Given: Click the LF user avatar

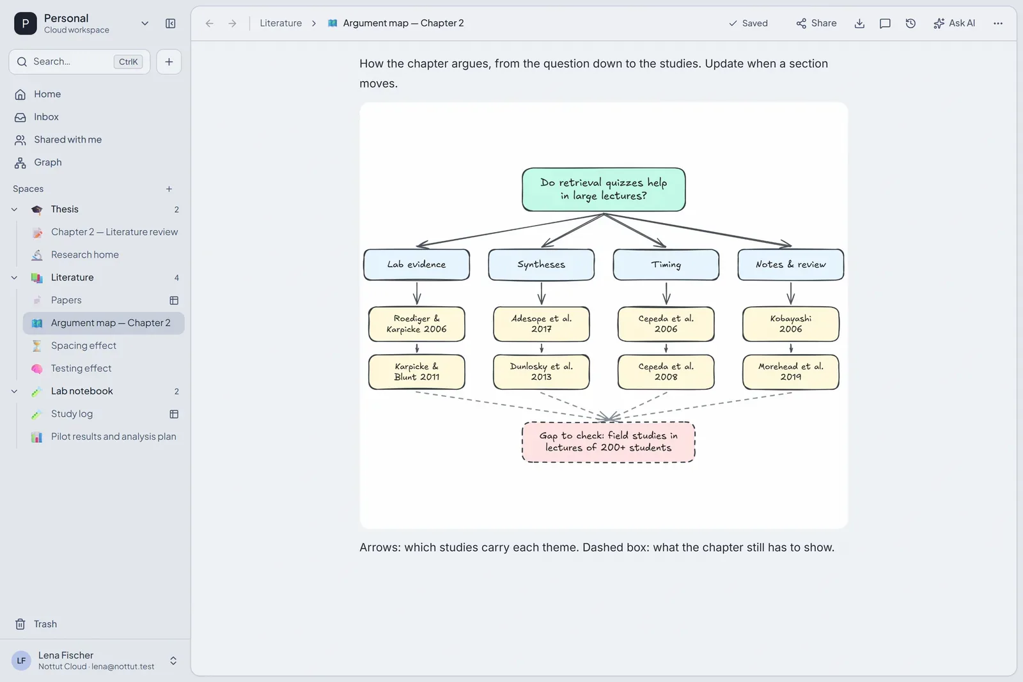Looking at the screenshot, I should pos(22,661).
